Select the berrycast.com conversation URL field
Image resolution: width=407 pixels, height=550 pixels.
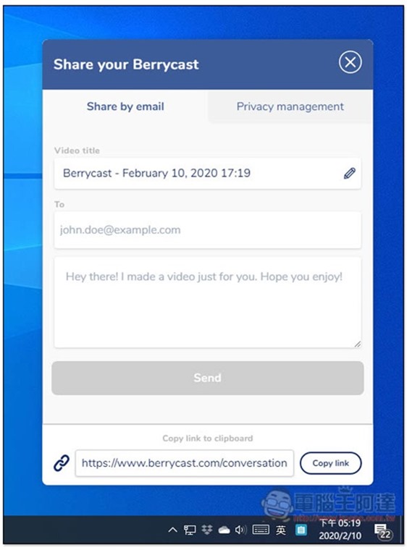(185, 463)
